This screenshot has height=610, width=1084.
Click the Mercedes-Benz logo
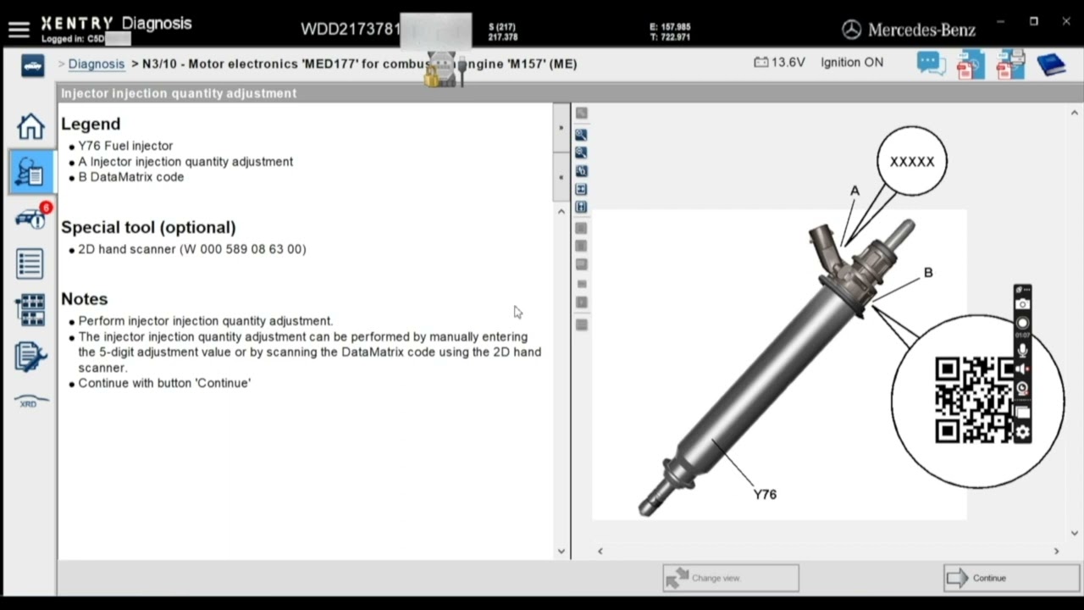[909, 30]
